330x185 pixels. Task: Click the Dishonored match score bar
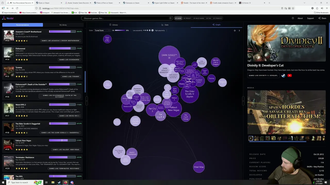pos(62,48)
